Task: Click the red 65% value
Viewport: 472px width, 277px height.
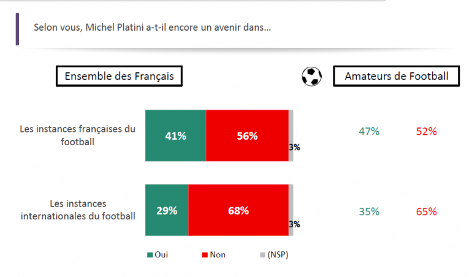Action: click(x=426, y=211)
